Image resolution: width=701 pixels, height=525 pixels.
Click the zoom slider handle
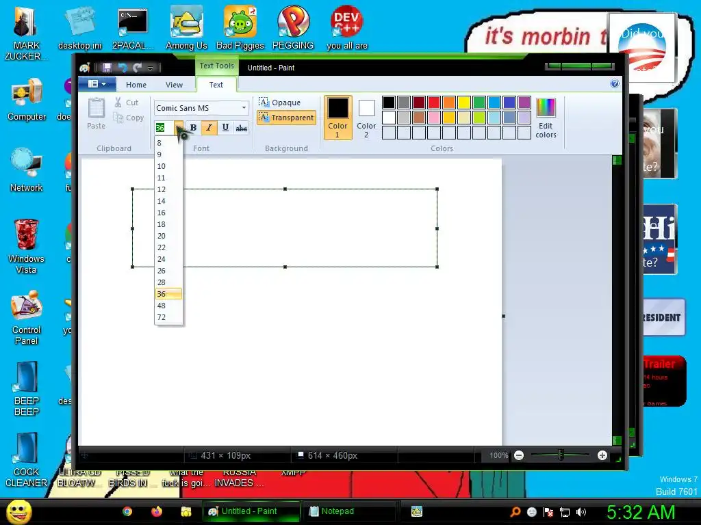561,455
